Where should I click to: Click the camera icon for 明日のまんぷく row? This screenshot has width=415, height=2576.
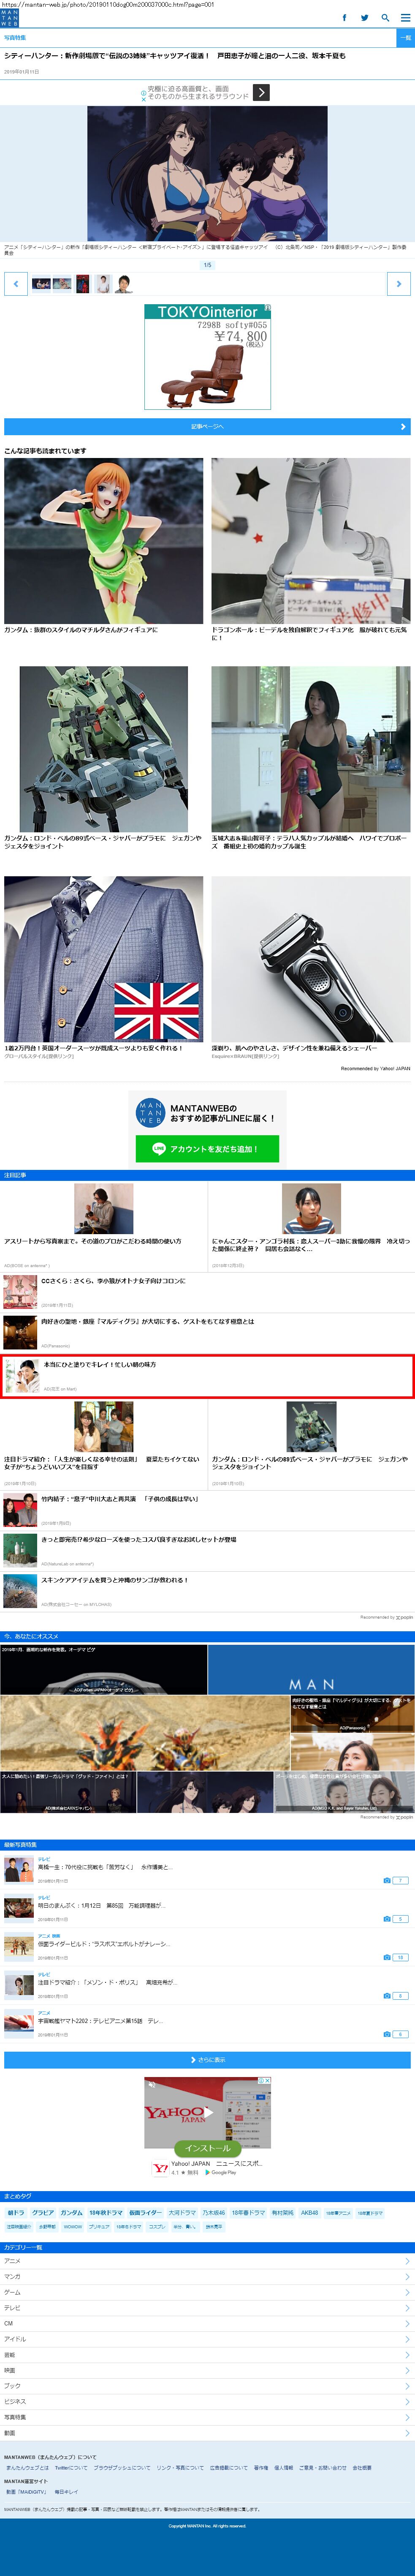click(x=387, y=1919)
